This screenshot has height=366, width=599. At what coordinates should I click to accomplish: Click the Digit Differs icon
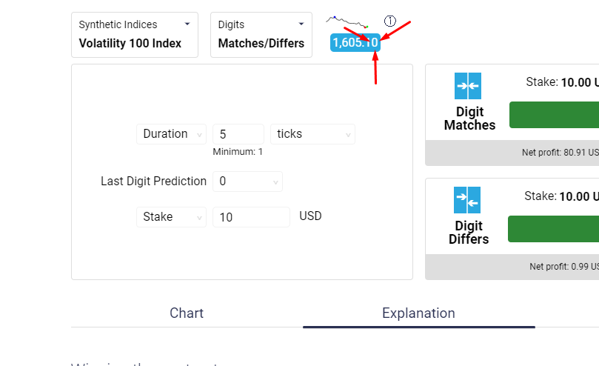[466, 200]
